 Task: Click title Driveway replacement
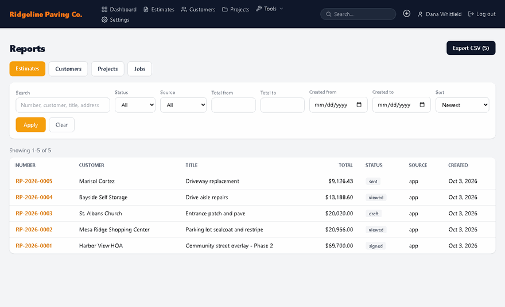coord(212,182)
